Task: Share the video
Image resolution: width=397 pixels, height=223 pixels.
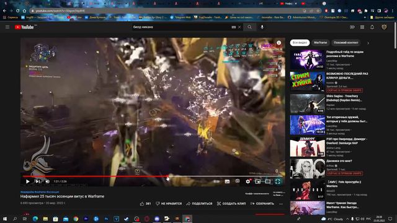Action: pyautogui.click(x=199, y=204)
